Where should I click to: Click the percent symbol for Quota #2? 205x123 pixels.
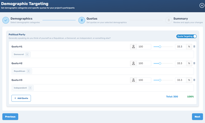point(189,63)
